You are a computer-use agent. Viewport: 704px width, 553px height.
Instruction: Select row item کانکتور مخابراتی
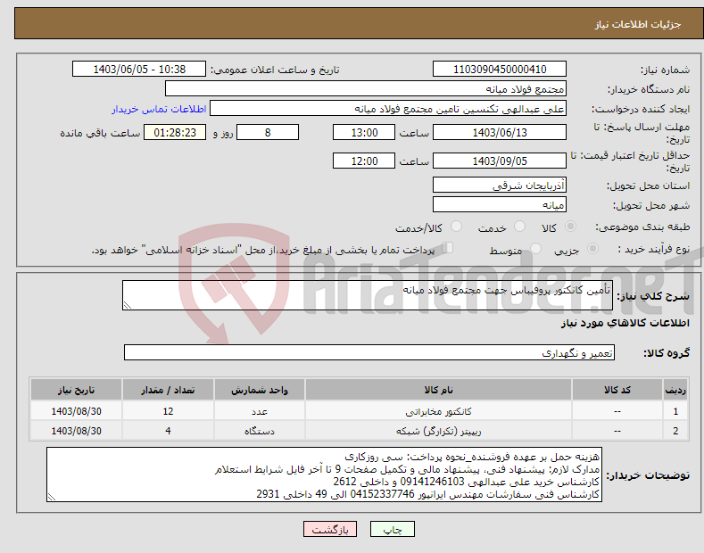[x=439, y=411]
